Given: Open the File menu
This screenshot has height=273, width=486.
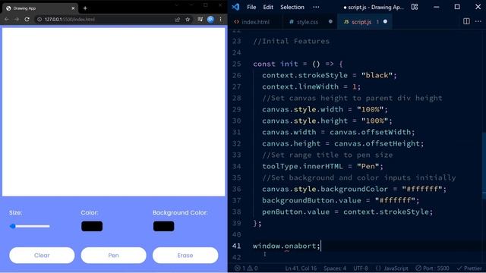Looking at the screenshot, I should tap(251, 7).
